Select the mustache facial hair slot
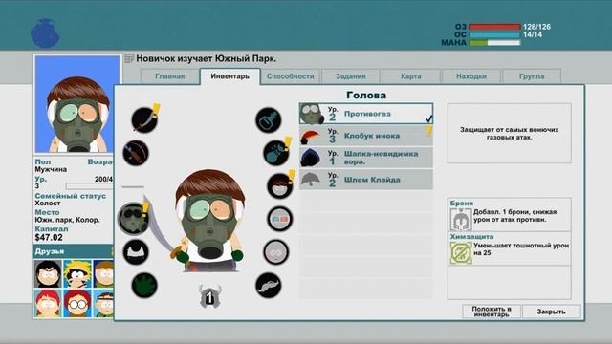The height and width of the screenshot is (344, 612). [268, 285]
